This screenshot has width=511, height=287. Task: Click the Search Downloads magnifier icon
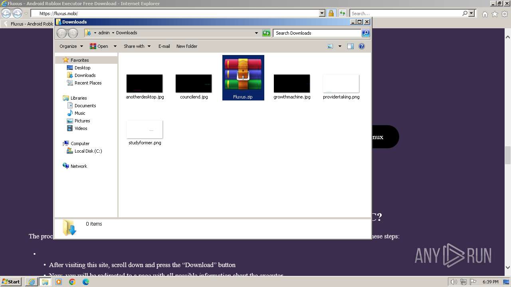pyautogui.click(x=365, y=33)
